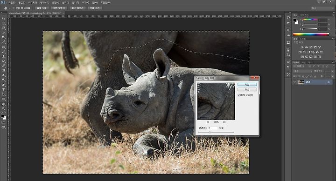This screenshot has width=336, height=181.
Task: Add a Levels adjustment layer
Action: [307, 47]
